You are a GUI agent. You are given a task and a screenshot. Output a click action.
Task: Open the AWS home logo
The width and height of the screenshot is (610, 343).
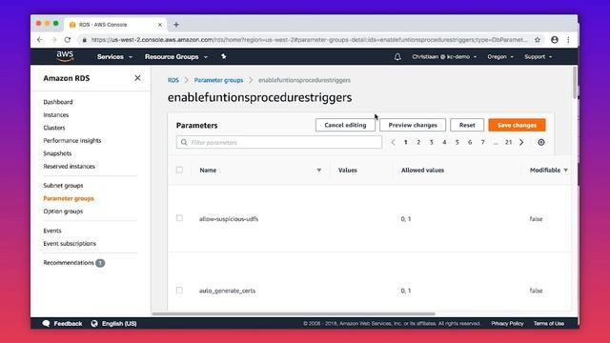[65, 56]
